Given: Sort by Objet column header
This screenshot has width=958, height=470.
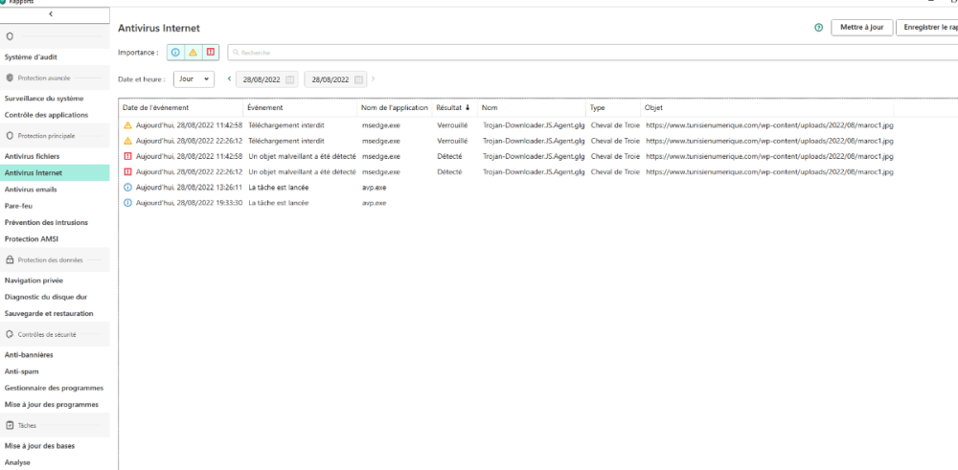Looking at the screenshot, I should pyautogui.click(x=767, y=107).
